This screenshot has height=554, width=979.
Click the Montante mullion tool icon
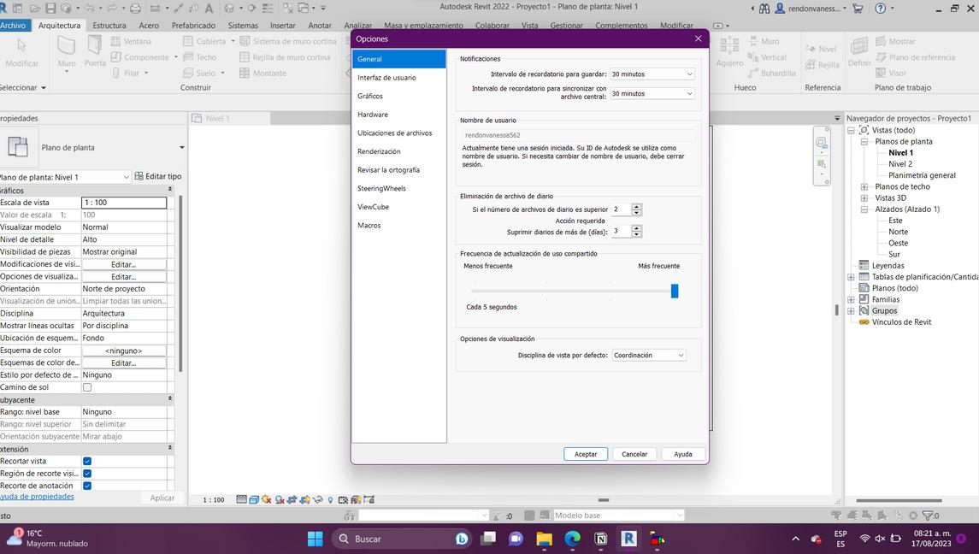click(x=245, y=73)
